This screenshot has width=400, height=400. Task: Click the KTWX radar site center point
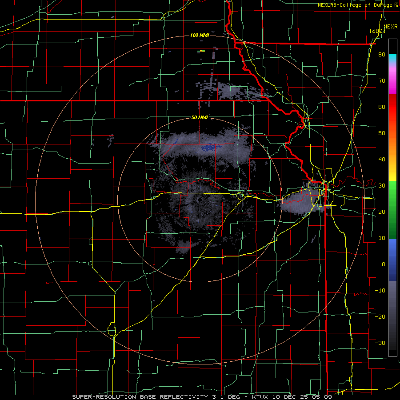click(200, 200)
